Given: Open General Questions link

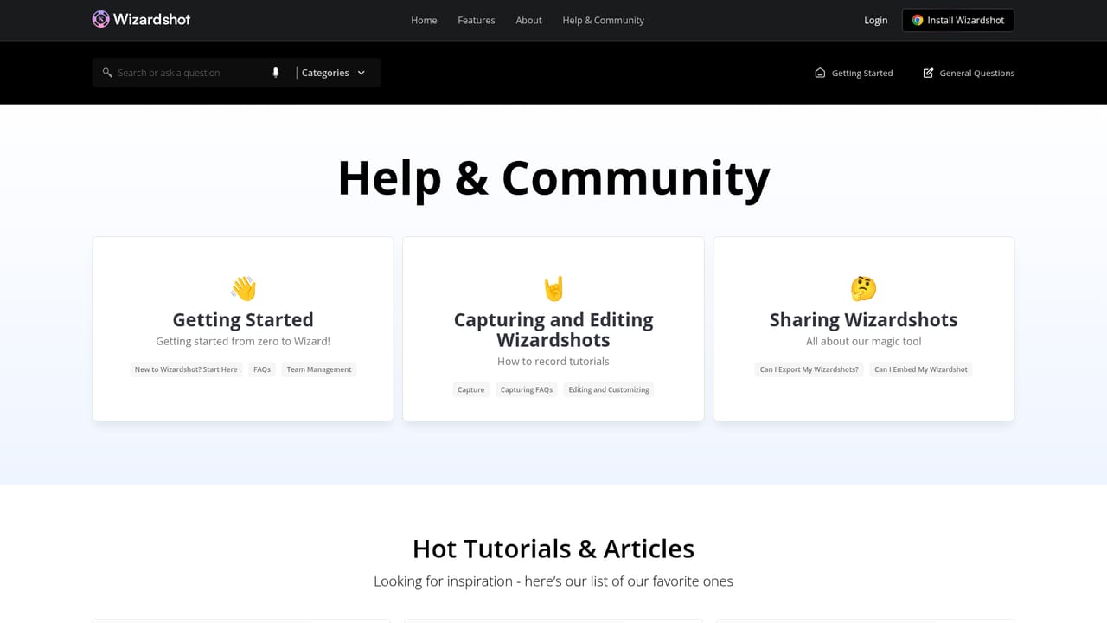Looking at the screenshot, I should pos(969,73).
